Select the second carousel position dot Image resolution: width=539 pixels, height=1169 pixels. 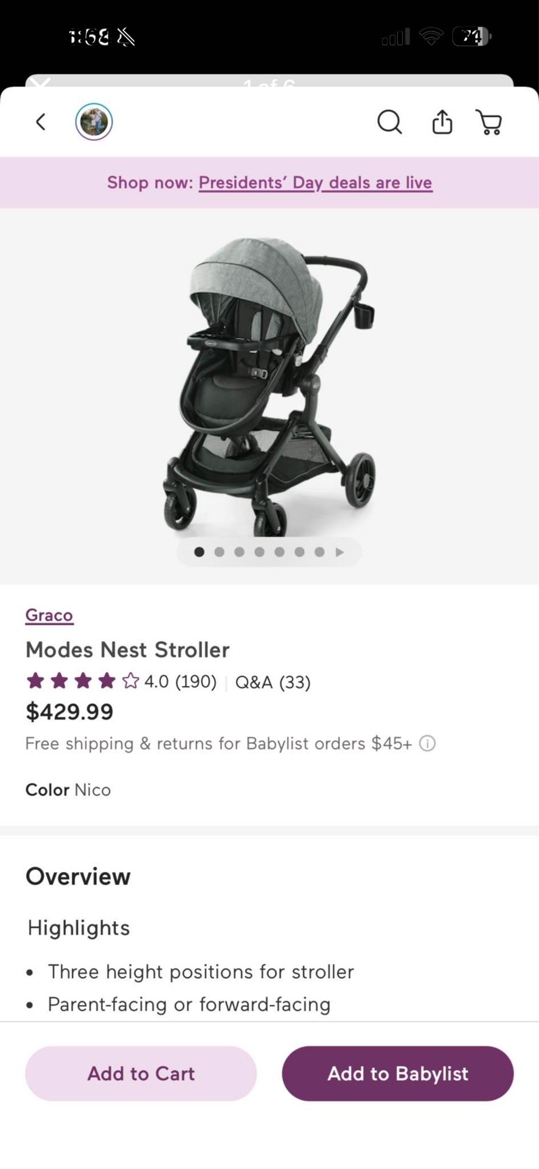pyautogui.click(x=219, y=552)
